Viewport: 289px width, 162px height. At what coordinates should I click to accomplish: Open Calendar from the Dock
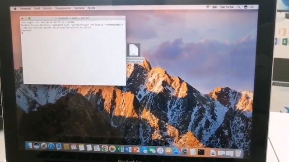(x=74, y=147)
